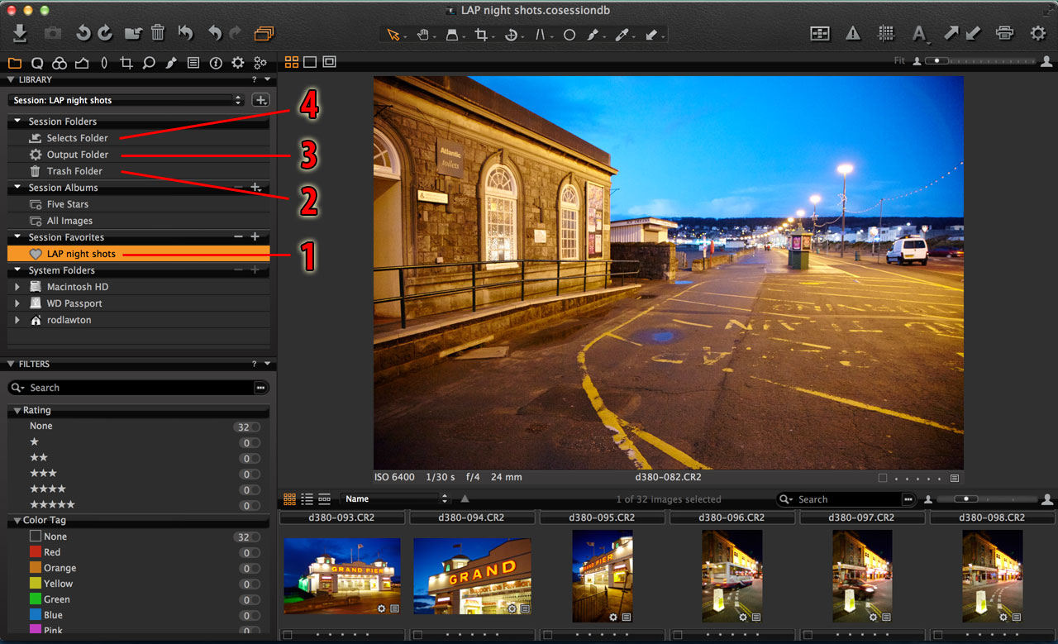Click the Reset adjustments arrow icon
The width and height of the screenshot is (1058, 644).
point(186,33)
